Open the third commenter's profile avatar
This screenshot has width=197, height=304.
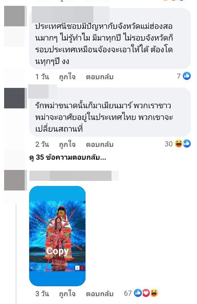coord(14,180)
